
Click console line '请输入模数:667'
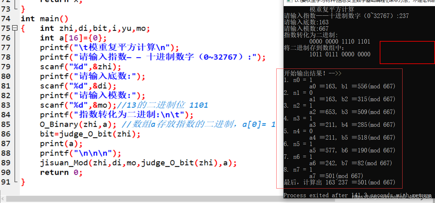click(x=306, y=28)
